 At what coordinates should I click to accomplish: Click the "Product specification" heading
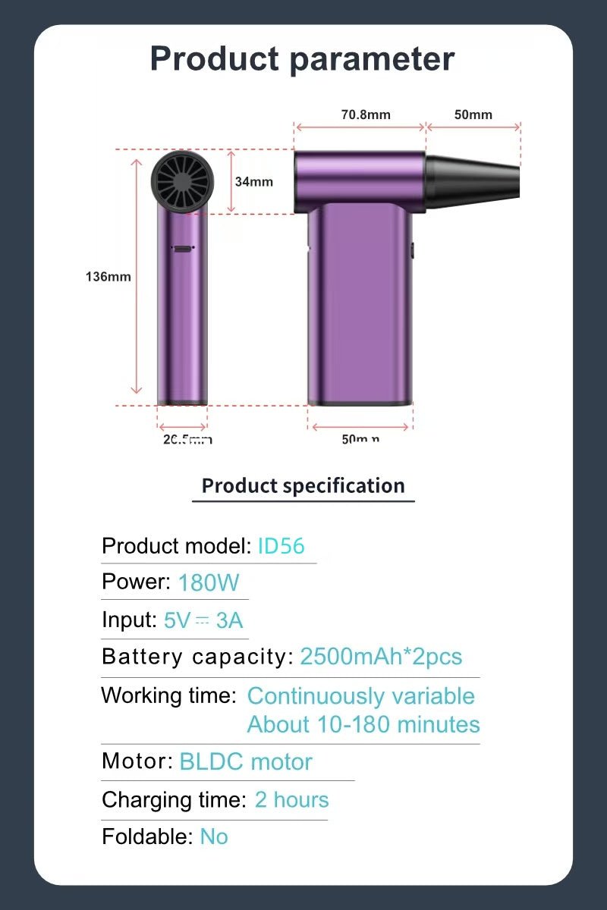tap(303, 485)
